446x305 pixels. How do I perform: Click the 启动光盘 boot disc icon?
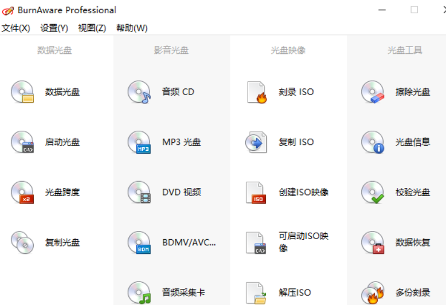click(22, 142)
